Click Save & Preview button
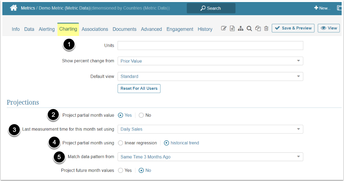This screenshot has width=344, height=181. [293, 28]
